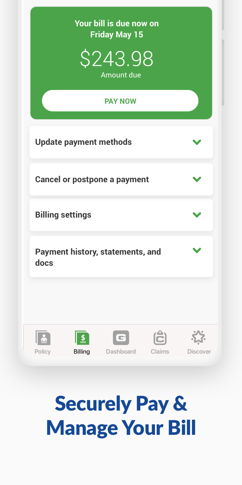The height and width of the screenshot is (485, 242).
Task: Go to the Claims tab label
Action: pos(160,352)
